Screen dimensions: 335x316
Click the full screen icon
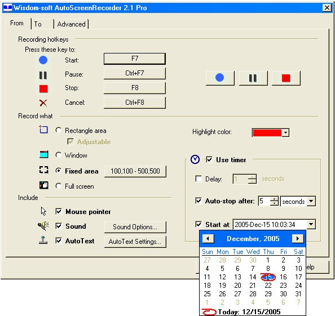click(x=44, y=185)
